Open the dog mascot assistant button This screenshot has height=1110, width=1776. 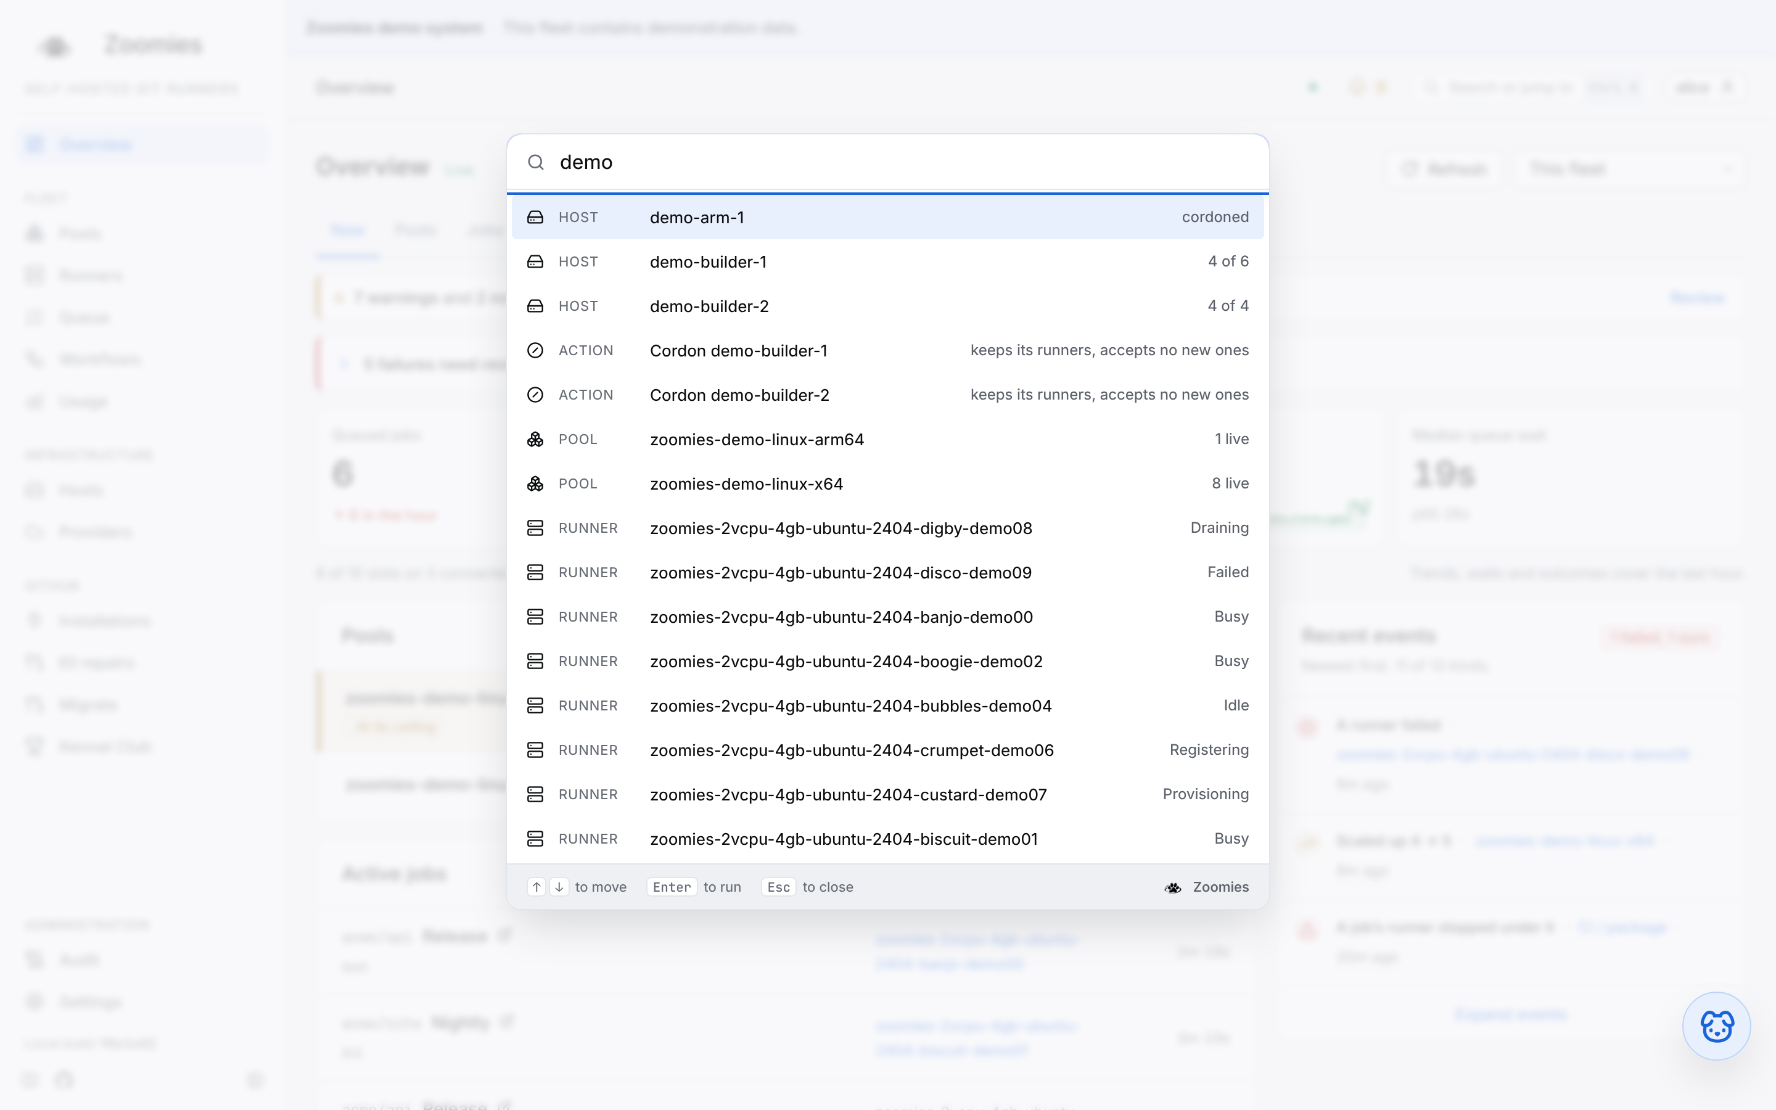click(1717, 1026)
